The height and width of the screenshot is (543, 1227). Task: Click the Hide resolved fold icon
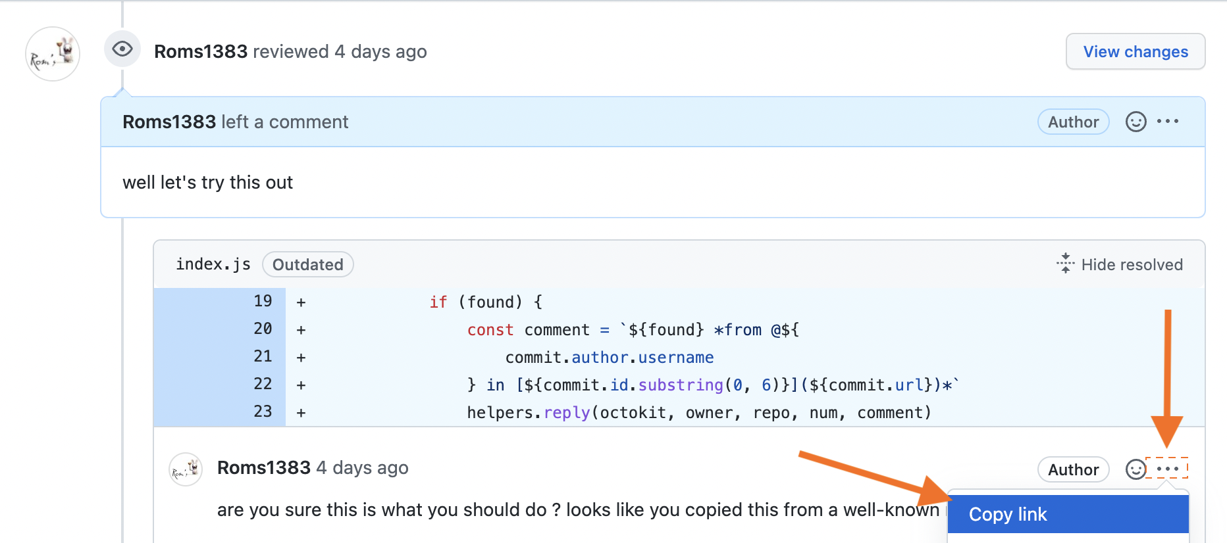point(1065,264)
